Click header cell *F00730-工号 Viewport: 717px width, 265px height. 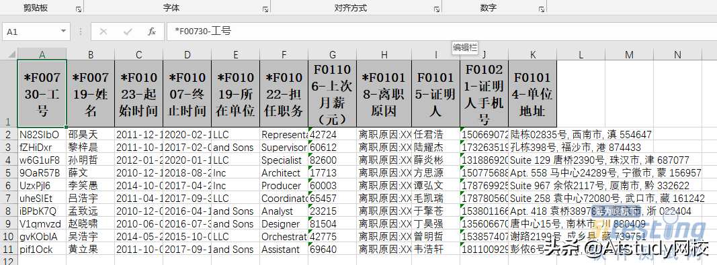[42, 94]
